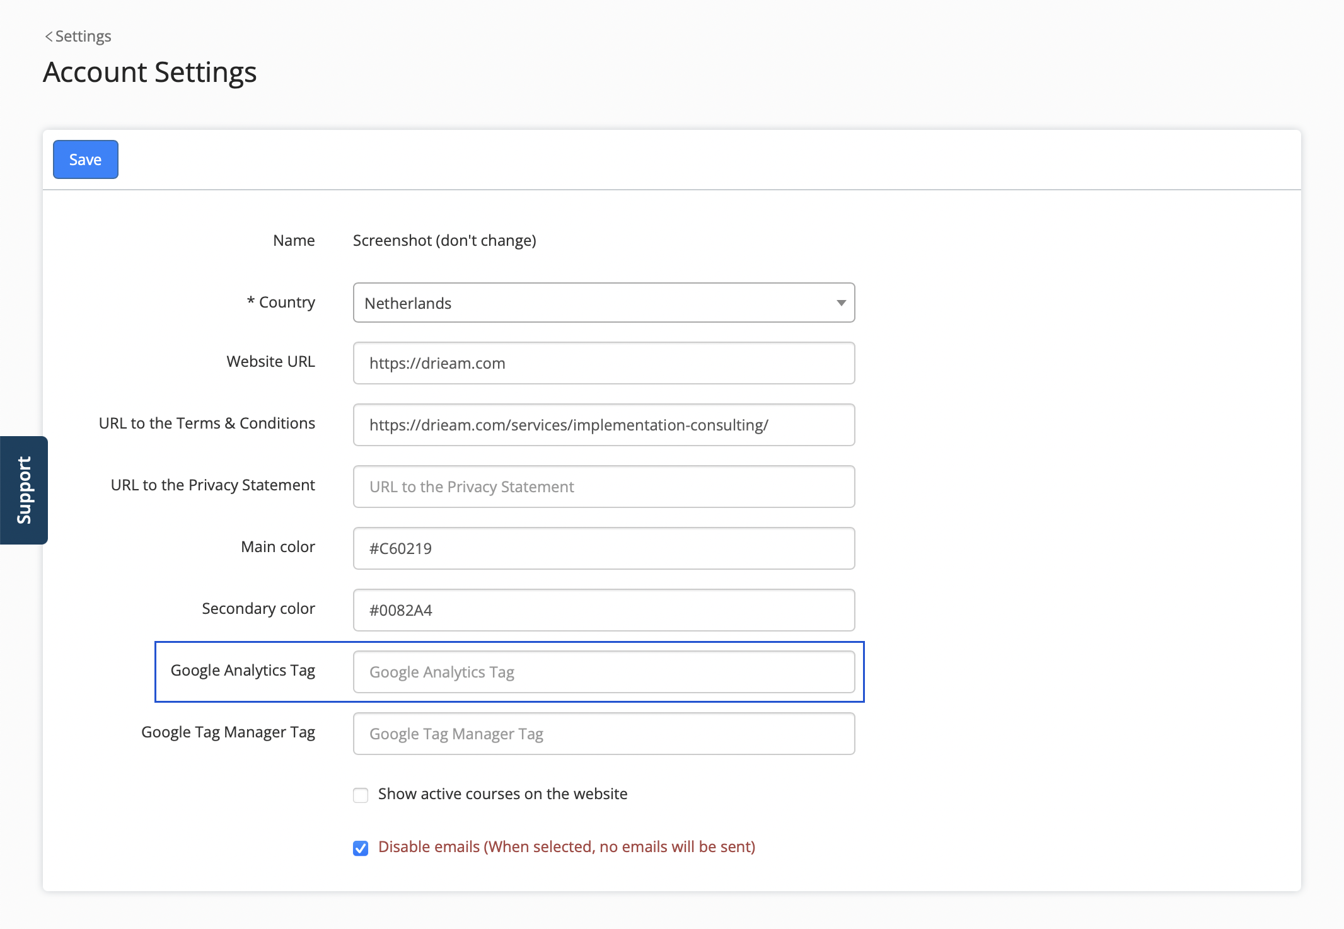Focus the Google Tag Manager Tag field
Screen dimensions: 1344x929
click(604, 734)
